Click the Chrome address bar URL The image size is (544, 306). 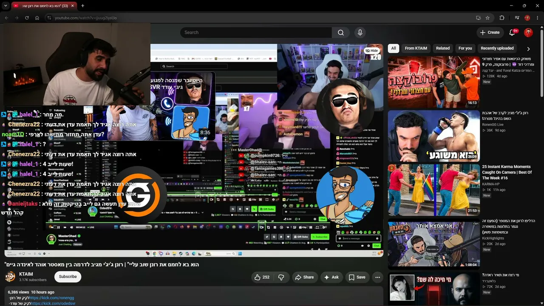85,18
